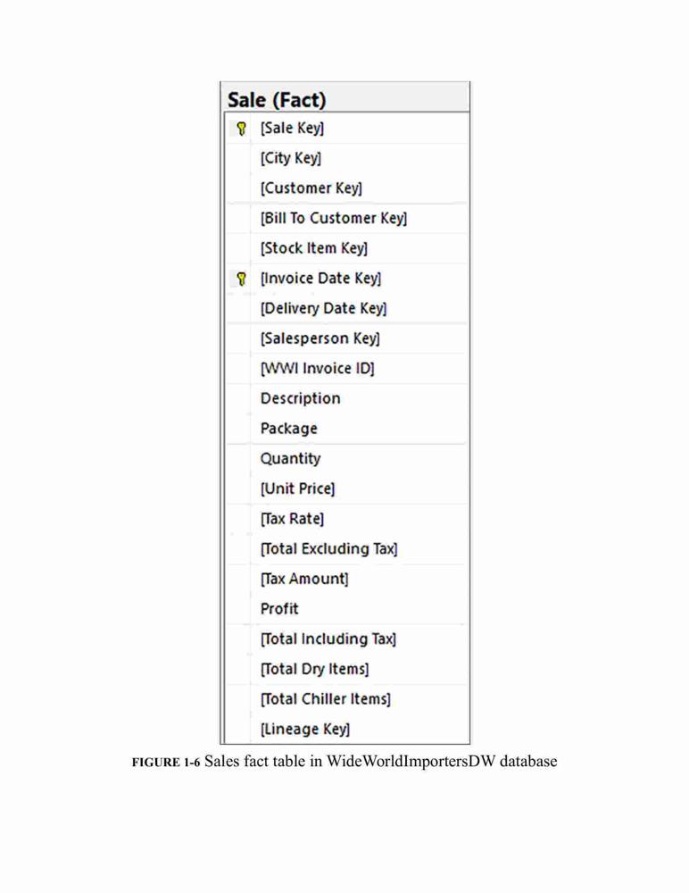
Task: Select the Profit column row
Action: click(347, 609)
